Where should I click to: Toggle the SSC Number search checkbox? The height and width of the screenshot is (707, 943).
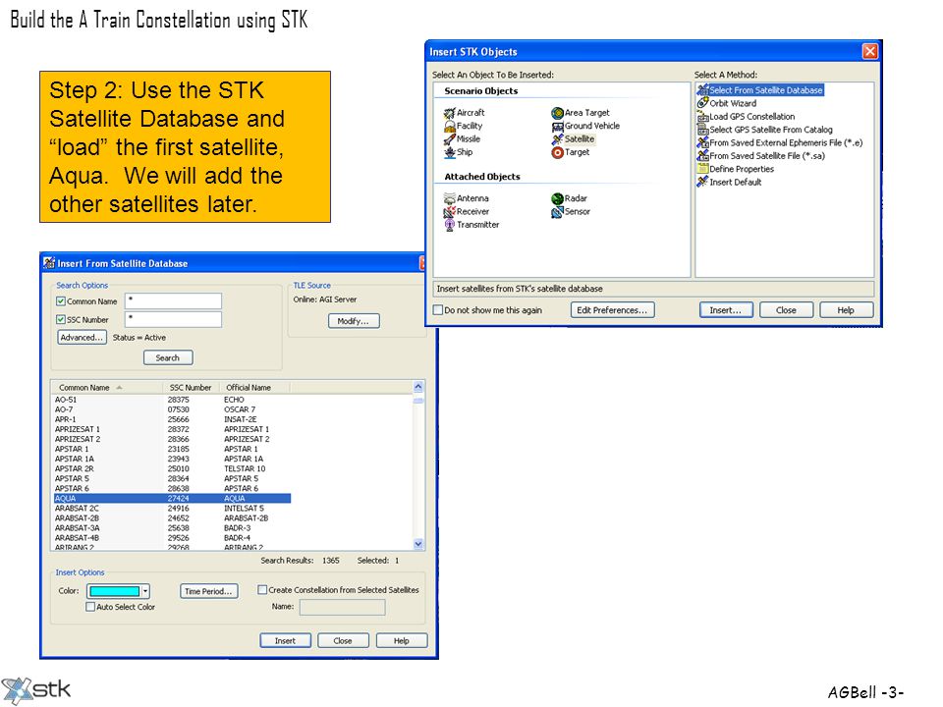tap(61, 320)
